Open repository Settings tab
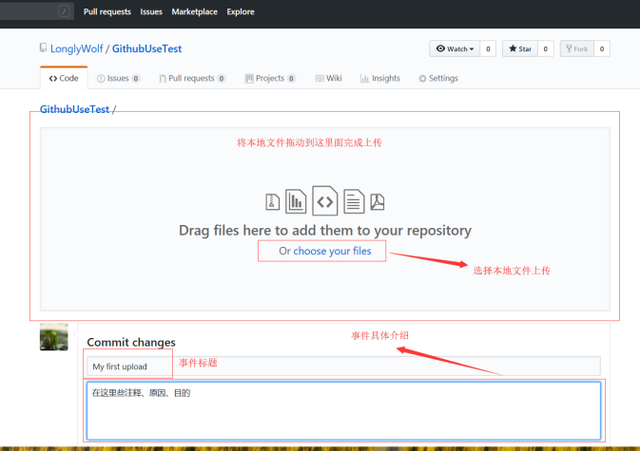 tap(438, 79)
